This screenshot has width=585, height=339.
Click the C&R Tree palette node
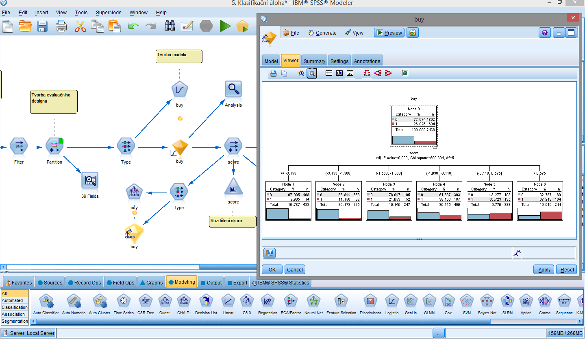[x=146, y=302]
